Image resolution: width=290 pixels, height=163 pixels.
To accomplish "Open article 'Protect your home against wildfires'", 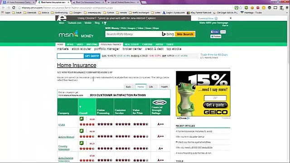I will 193,142.
